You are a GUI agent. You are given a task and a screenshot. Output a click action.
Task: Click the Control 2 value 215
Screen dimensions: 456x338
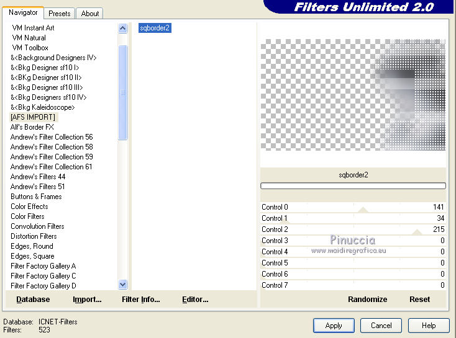pos(439,229)
